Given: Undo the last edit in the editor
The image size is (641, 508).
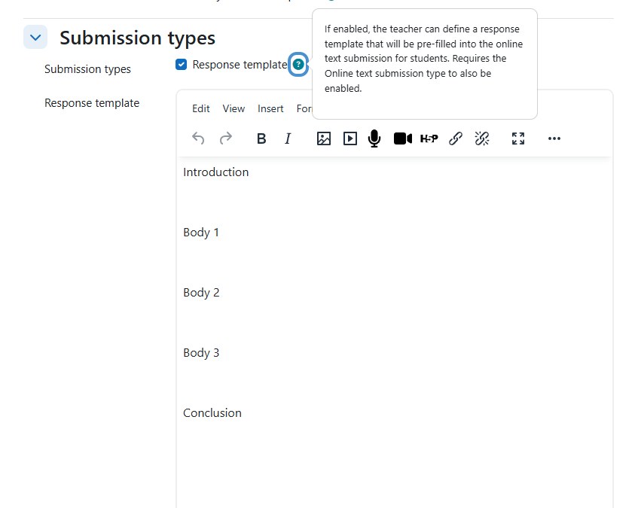Looking at the screenshot, I should [198, 138].
